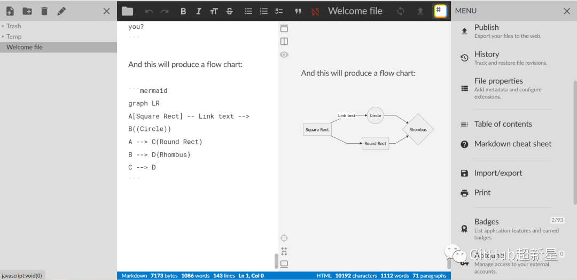Click "71 paragraphs" in the status bar
The width and height of the screenshot is (577, 280).
click(430, 276)
